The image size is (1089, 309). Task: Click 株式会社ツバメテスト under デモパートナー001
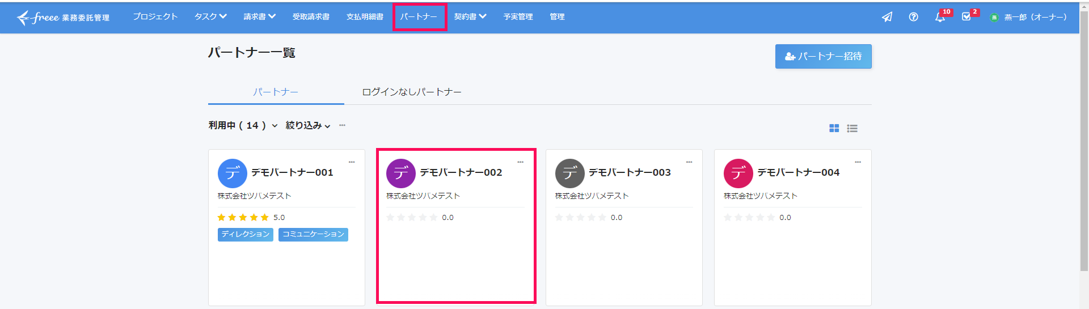click(254, 196)
